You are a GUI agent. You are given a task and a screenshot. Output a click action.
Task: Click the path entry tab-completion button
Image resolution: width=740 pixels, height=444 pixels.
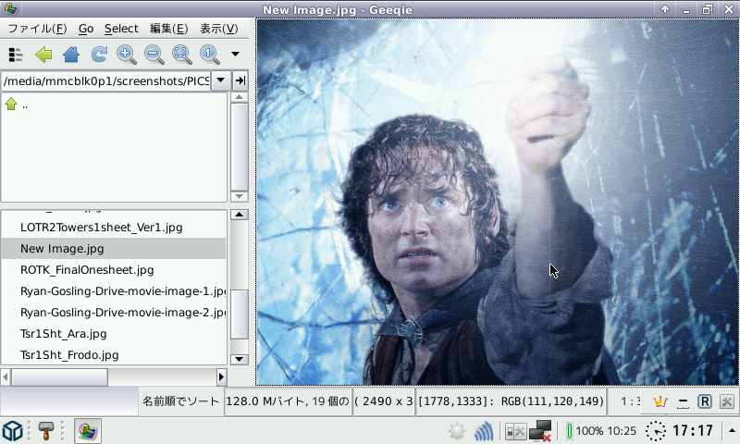coord(240,80)
